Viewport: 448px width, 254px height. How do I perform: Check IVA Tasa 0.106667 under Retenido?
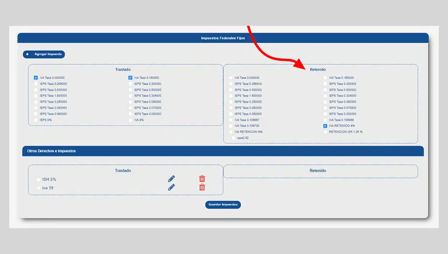(231, 120)
